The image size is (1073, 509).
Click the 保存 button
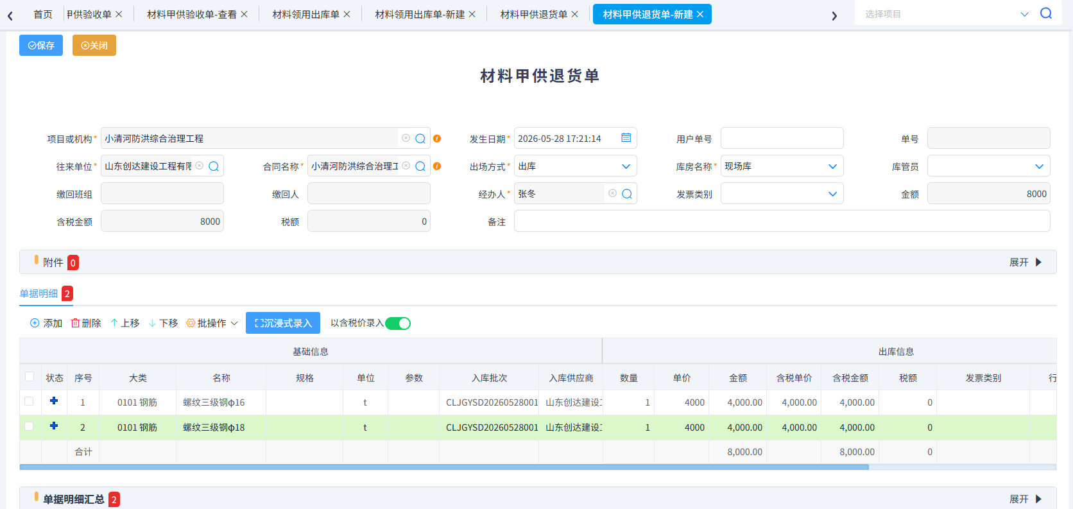pyautogui.click(x=41, y=46)
